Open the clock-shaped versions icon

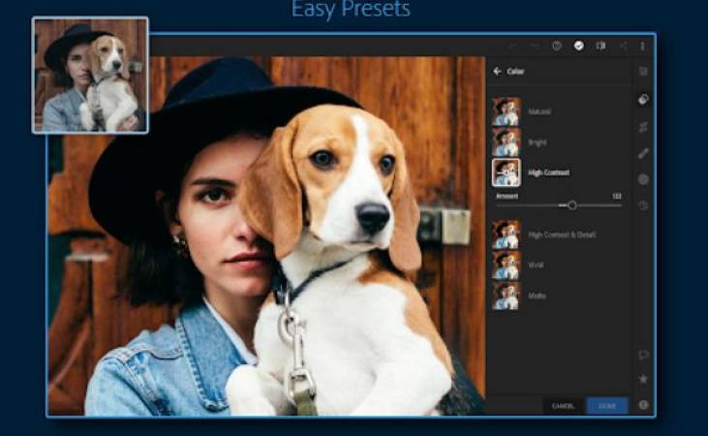pyautogui.click(x=643, y=205)
